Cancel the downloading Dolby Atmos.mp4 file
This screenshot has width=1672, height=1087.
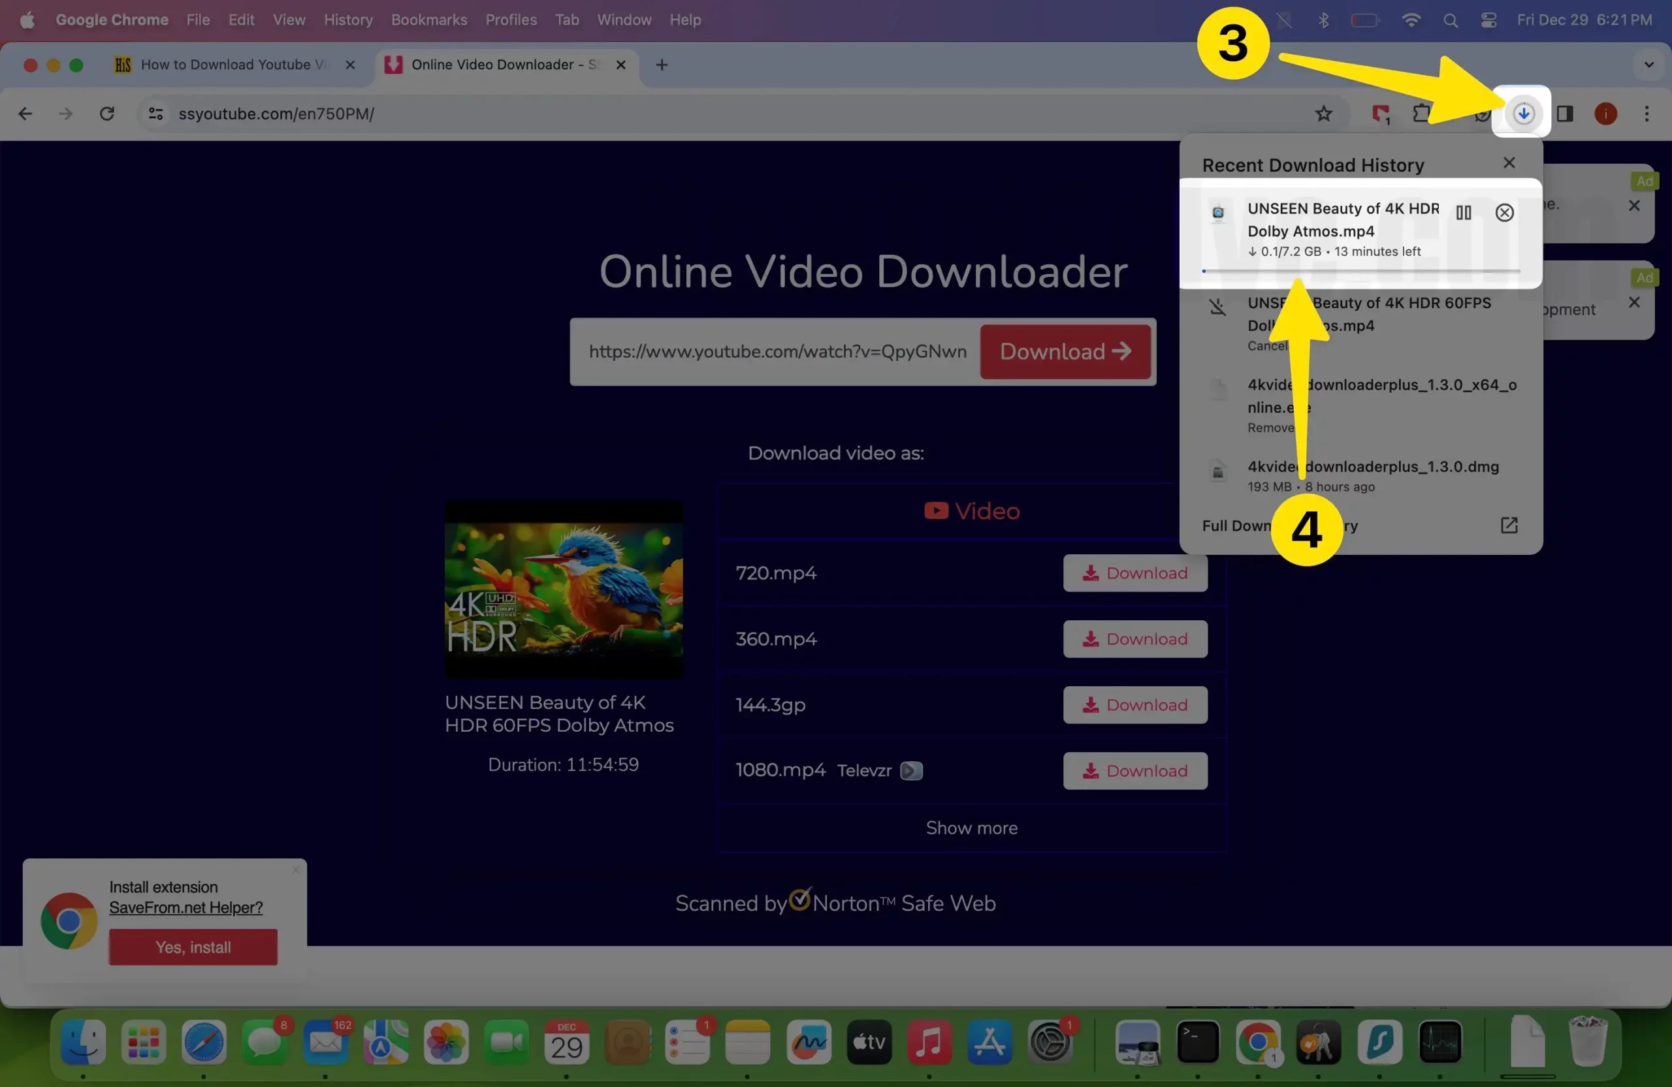(x=1505, y=212)
